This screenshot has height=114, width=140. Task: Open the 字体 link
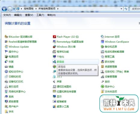pos(11,112)
